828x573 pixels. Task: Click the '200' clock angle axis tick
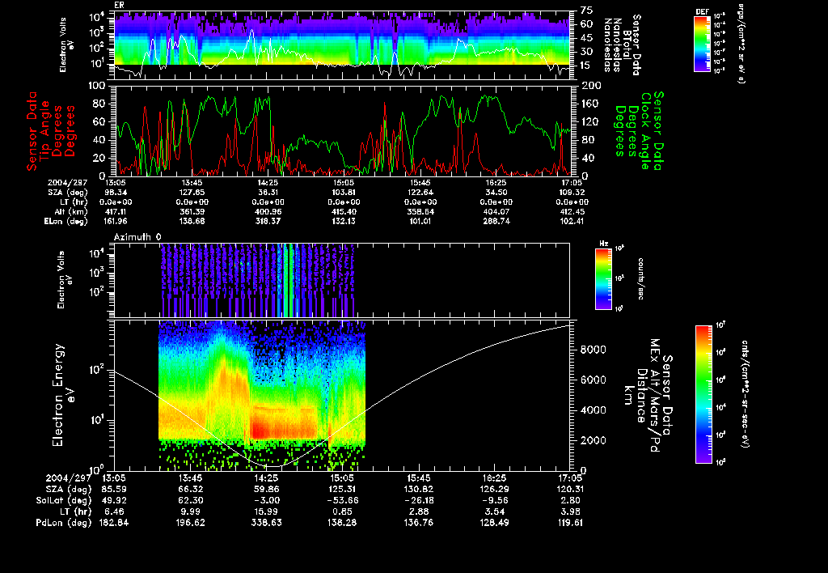coord(590,86)
